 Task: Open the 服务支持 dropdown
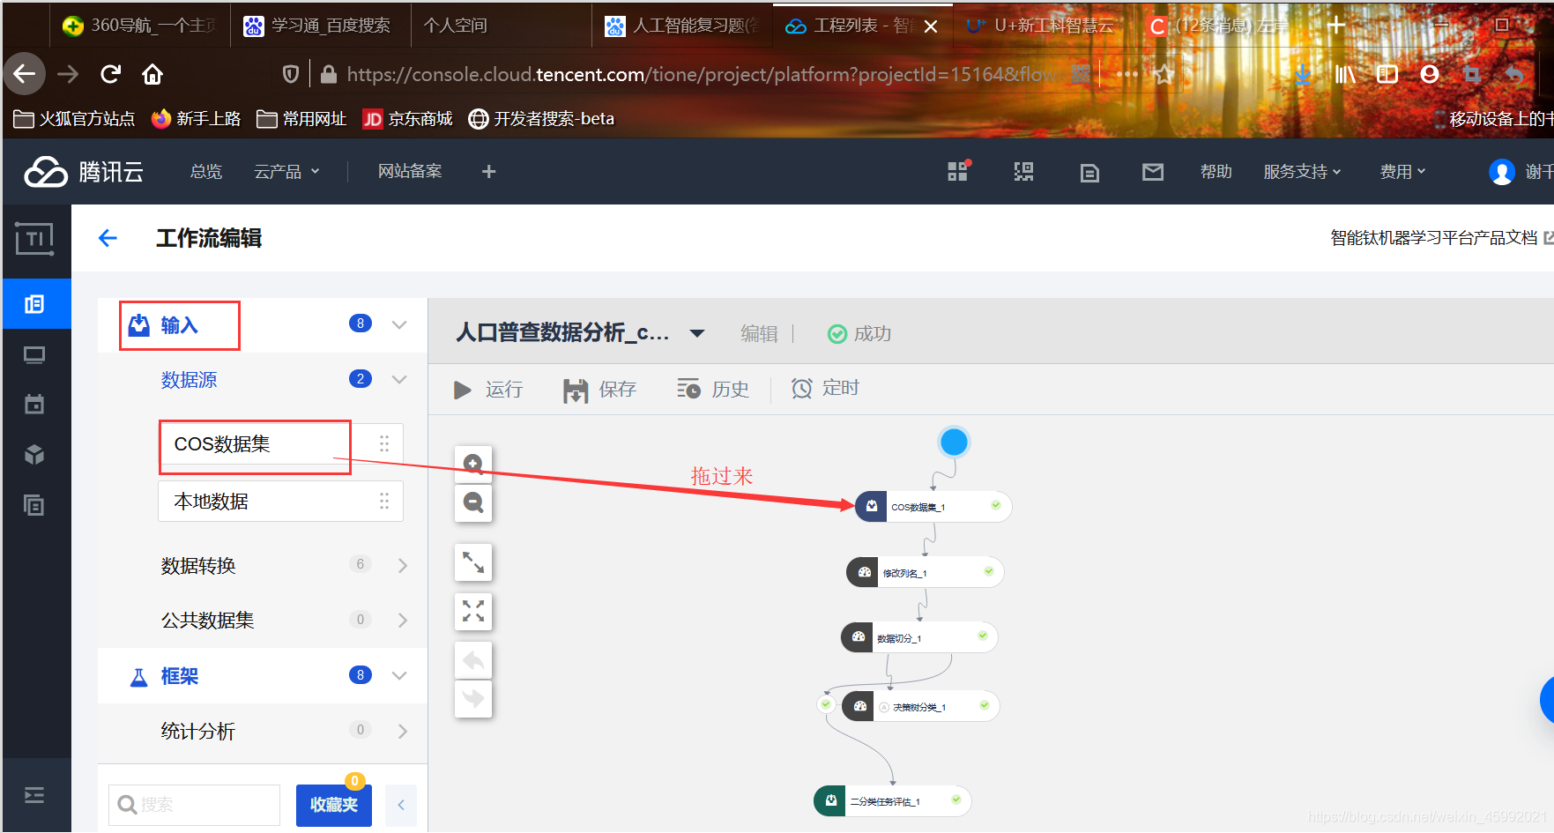click(x=1302, y=172)
